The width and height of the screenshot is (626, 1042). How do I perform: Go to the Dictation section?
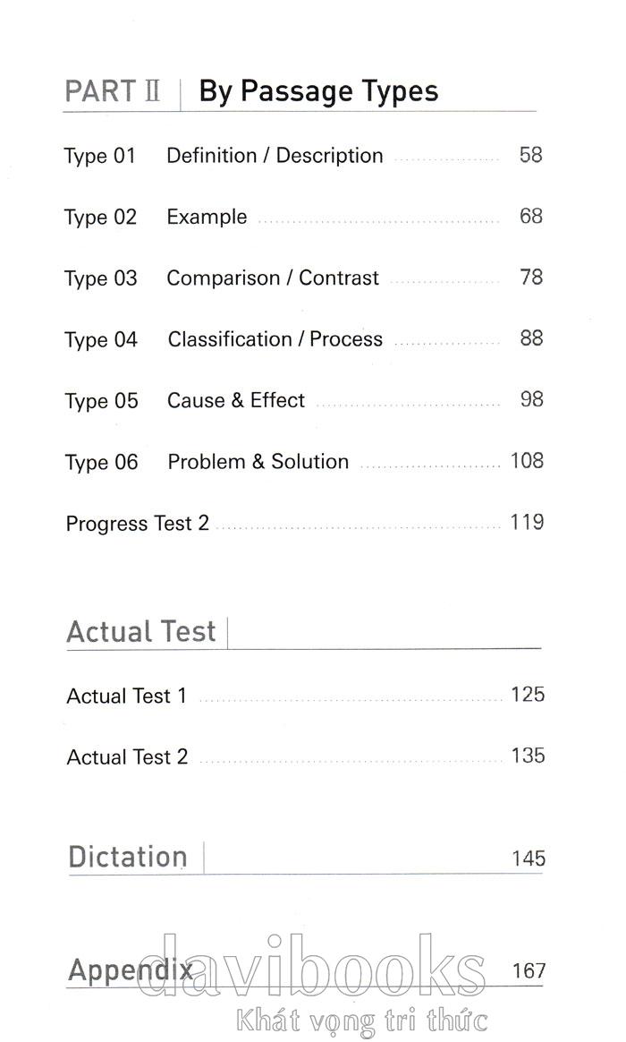pos(128,857)
